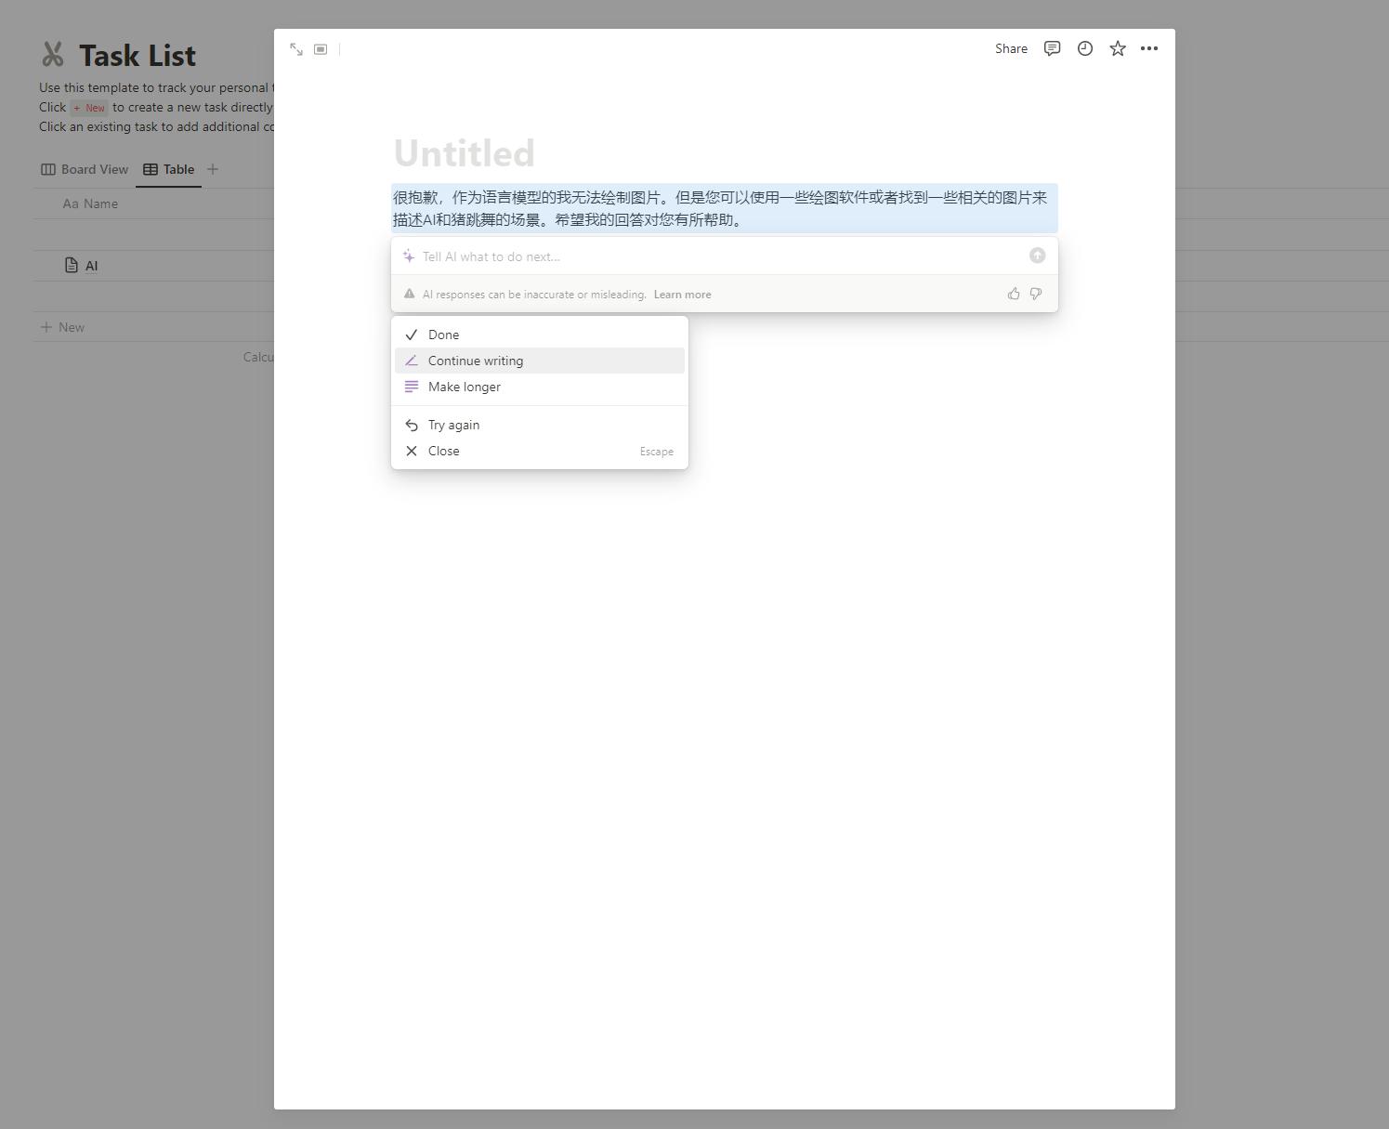Choose Make longer option

pos(540,387)
